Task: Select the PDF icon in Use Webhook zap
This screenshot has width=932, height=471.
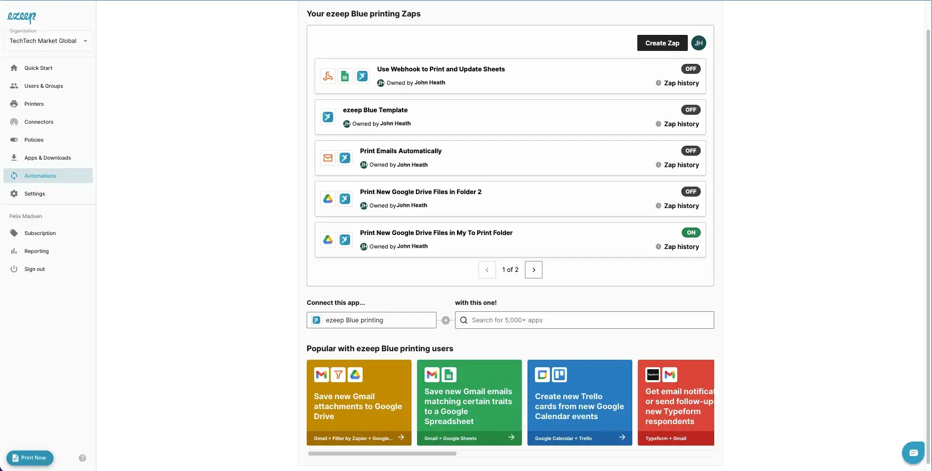Action: 328,76
